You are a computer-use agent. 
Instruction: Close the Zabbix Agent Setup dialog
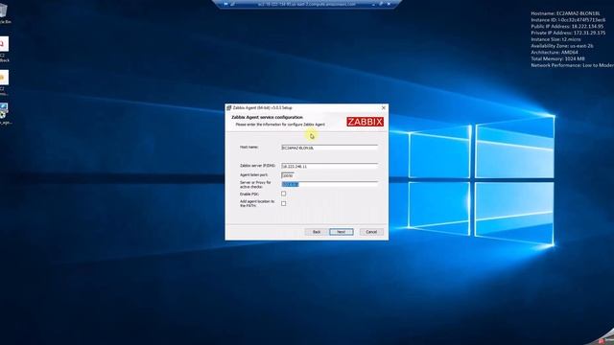pos(384,107)
